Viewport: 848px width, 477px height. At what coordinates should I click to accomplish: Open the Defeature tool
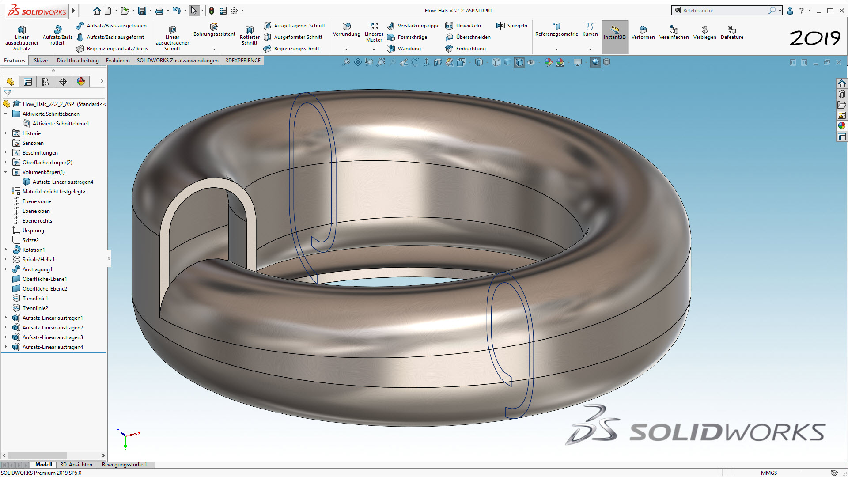click(x=732, y=32)
